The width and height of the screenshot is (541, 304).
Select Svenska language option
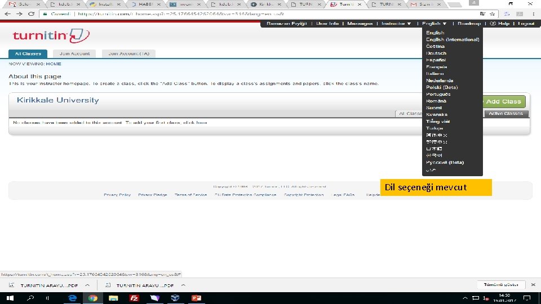[x=436, y=114]
